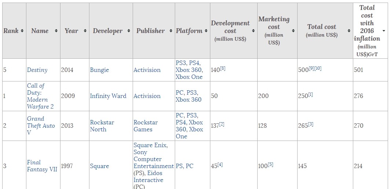The image size is (391, 189).
Task: Select inflation total value 276
Action: (358, 96)
